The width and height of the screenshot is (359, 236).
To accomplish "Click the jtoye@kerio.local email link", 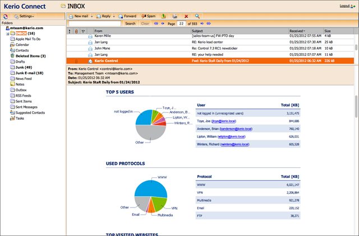I will click(x=223, y=121).
